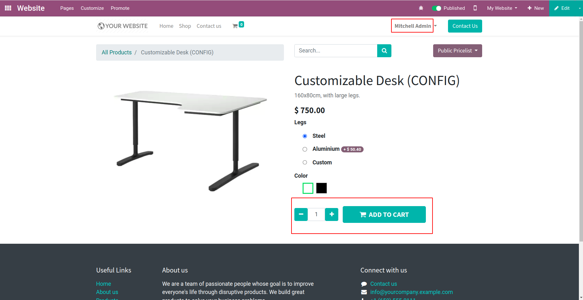The width and height of the screenshot is (583, 300).
Task: Toggle the Published switch
Action: click(436, 8)
